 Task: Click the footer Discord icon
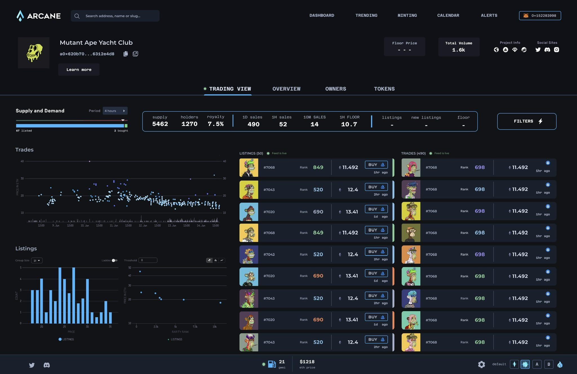(47, 365)
